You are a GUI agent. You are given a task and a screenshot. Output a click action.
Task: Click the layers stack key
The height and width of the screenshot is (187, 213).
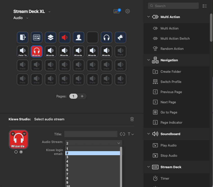[x=51, y=37]
